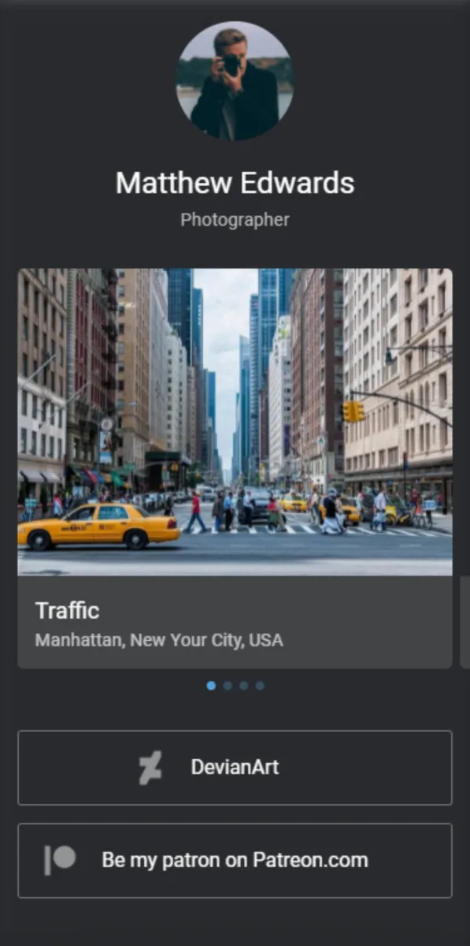
Task: Switch to the second carousel dot
Action: click(228, 686)
